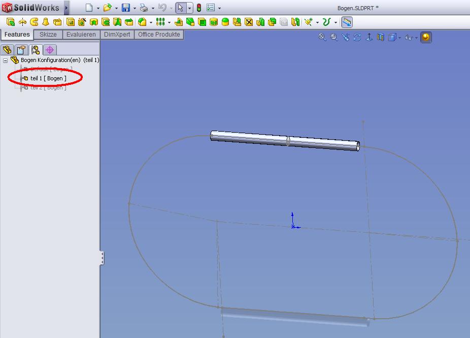Screen dimensions: 470x338
Task: Click the panel collapse handle on divider
Action: point(102,258)
